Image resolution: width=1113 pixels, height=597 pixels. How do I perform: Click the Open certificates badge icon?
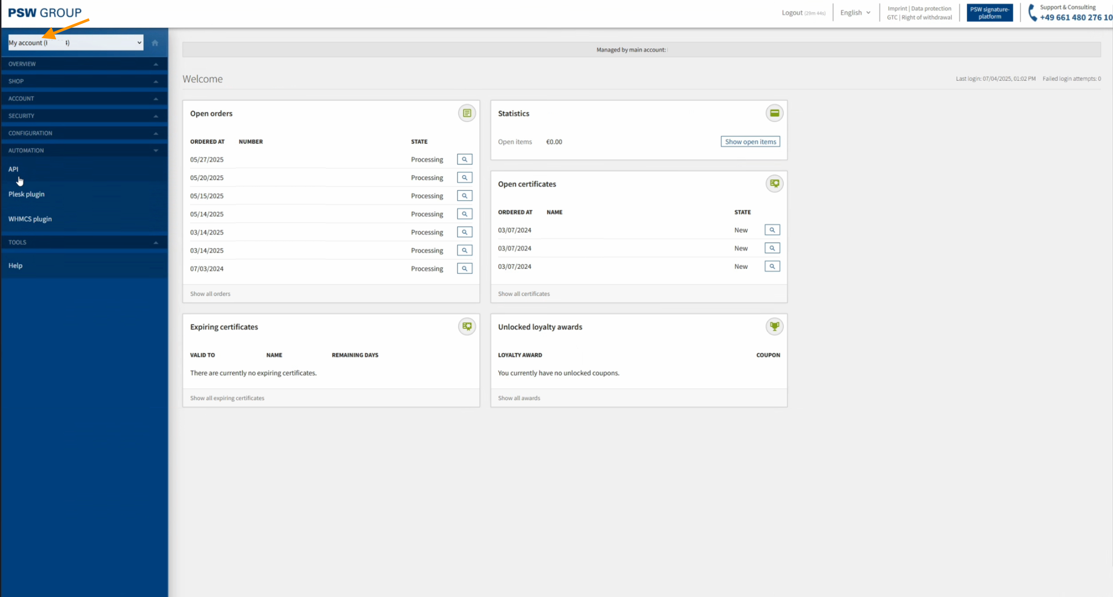[774, 184]
